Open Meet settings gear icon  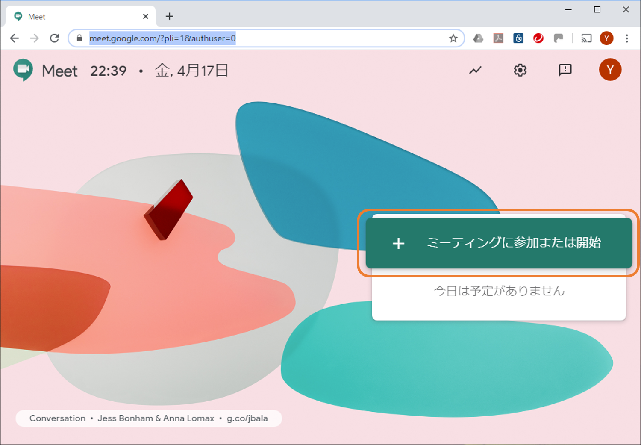[x=520, y=70]
